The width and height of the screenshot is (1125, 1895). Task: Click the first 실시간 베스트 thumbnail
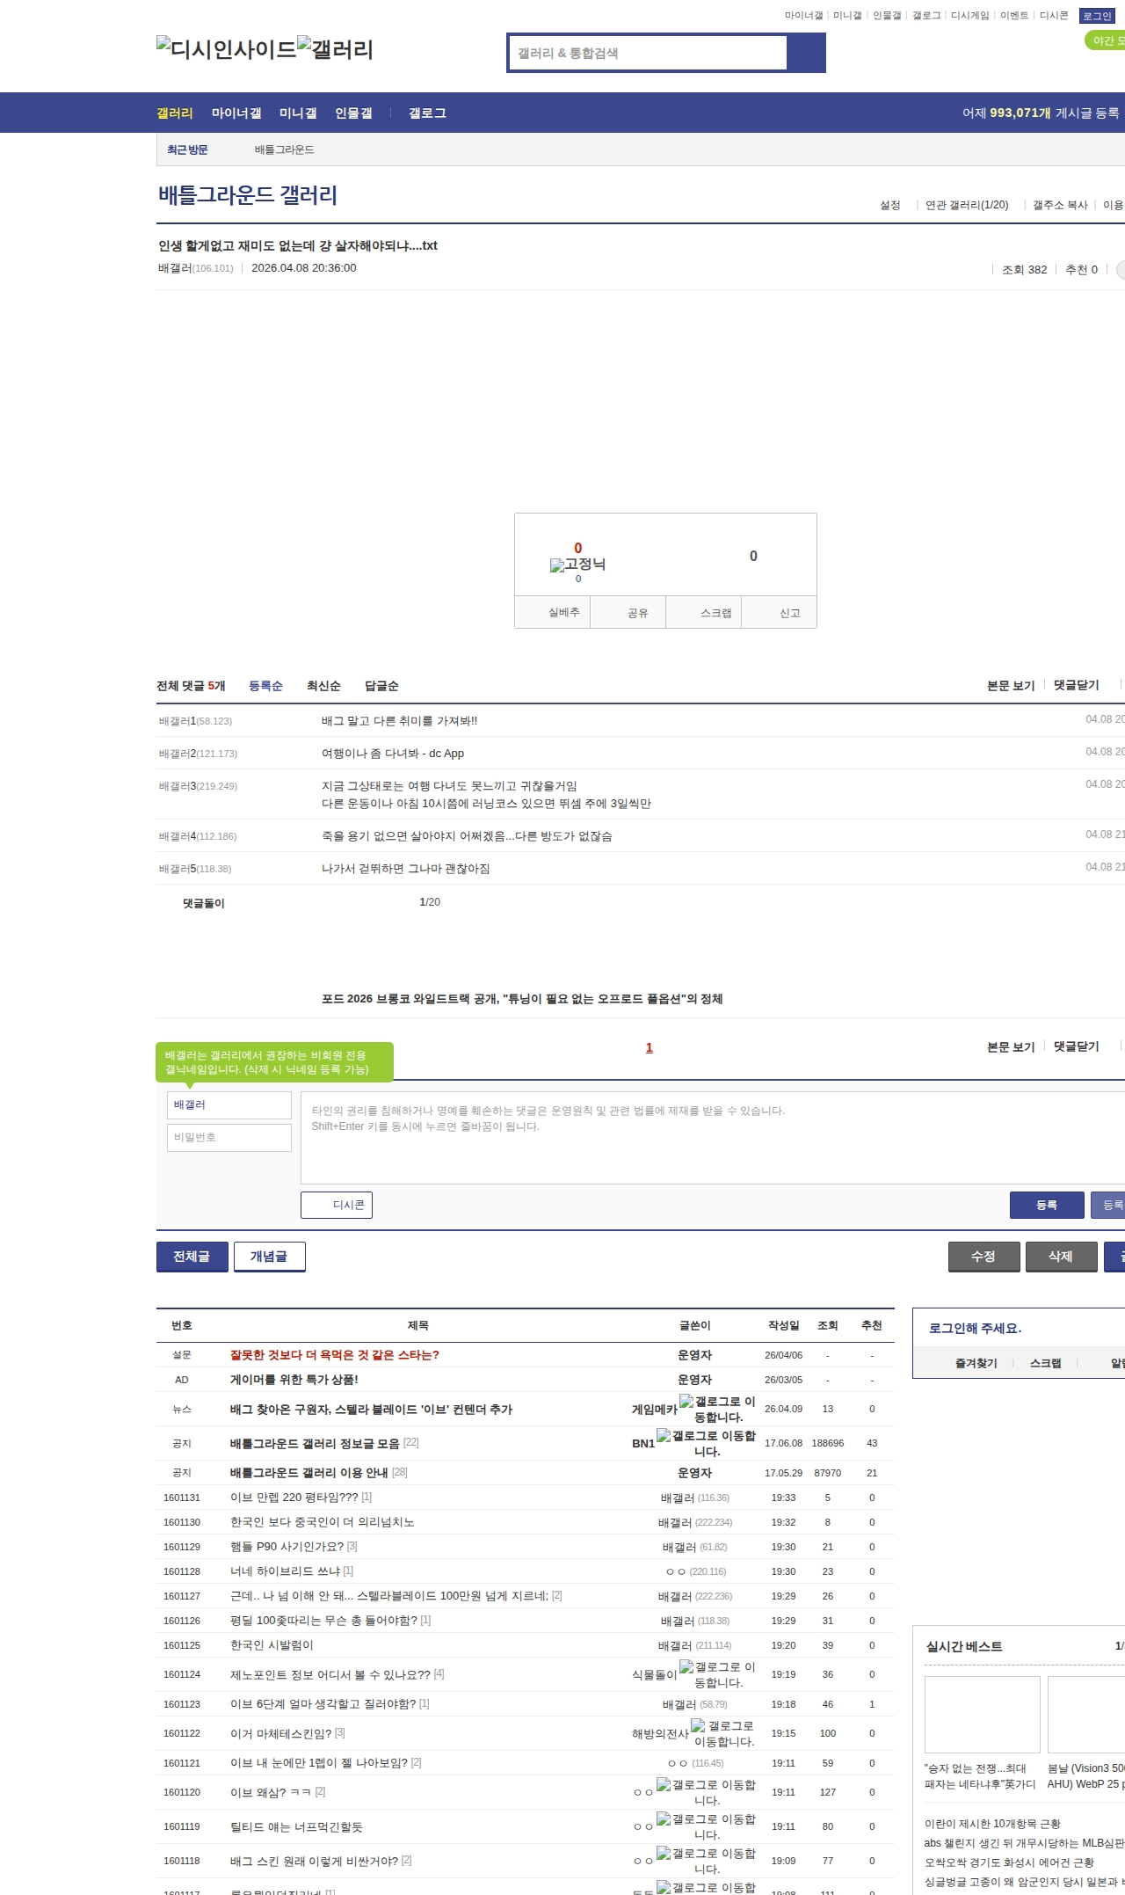tap(983, 1714)
